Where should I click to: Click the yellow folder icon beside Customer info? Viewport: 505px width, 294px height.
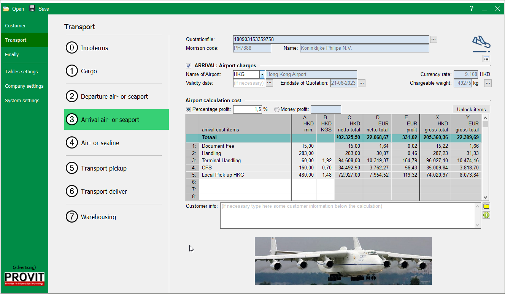pos(486,207)
